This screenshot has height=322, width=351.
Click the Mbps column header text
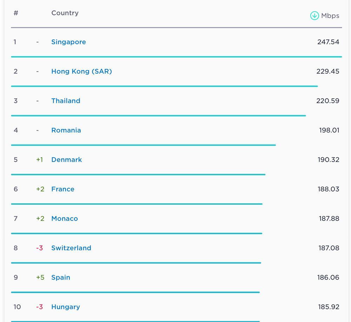point(330,16)
